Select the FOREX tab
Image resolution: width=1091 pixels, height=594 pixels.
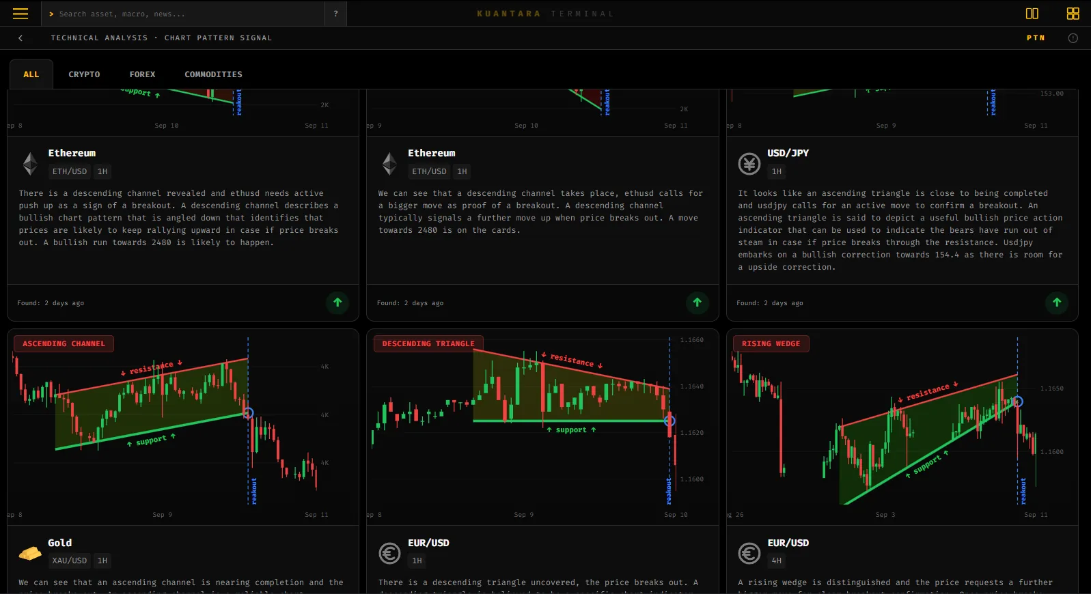click(142, 74)
